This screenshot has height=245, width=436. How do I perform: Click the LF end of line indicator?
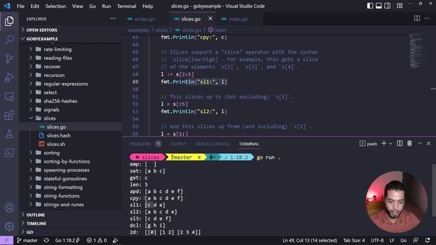click(x=392, y=240)
